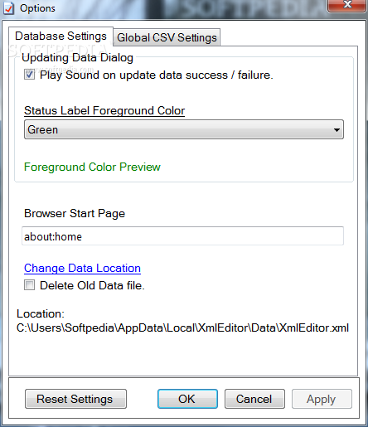The height and width of the screenshot is (427, 368).
Task: Click the Options window title icon
Action: 8,8
